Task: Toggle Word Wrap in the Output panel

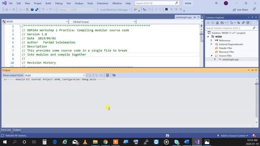Action: [x=114, y=75]
